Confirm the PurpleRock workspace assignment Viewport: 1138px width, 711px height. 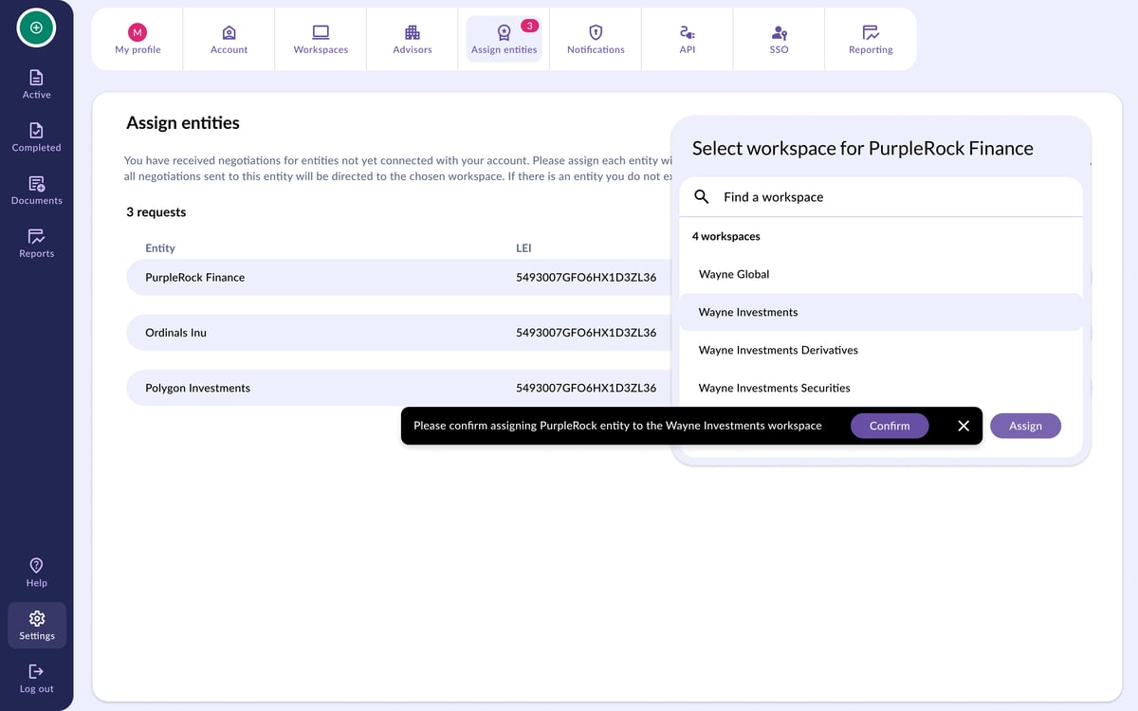890,426
